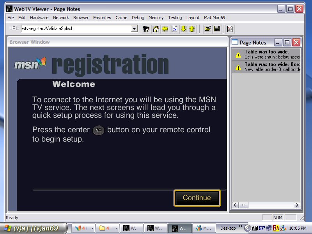The width and height of the screenshot is (312, 234).
Task: Click the 'Ready' status bar text
Action: coord(12,218)
